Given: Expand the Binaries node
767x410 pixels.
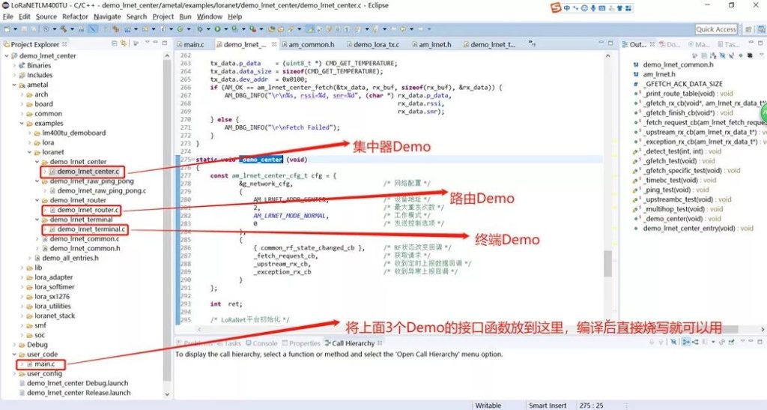Looking at the screenshot, I should click(x=14, y=65).
